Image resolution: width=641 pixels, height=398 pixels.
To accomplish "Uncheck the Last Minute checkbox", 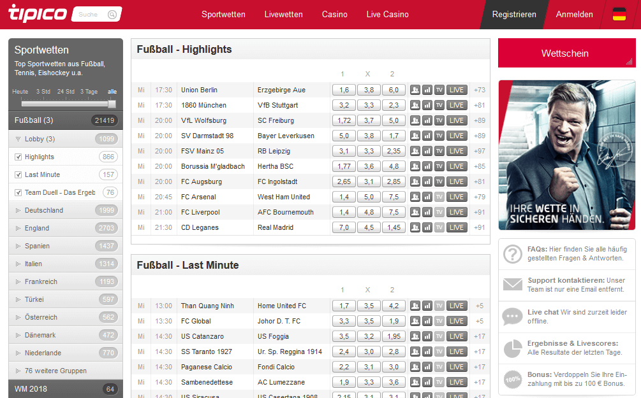I will pos(18,174).
